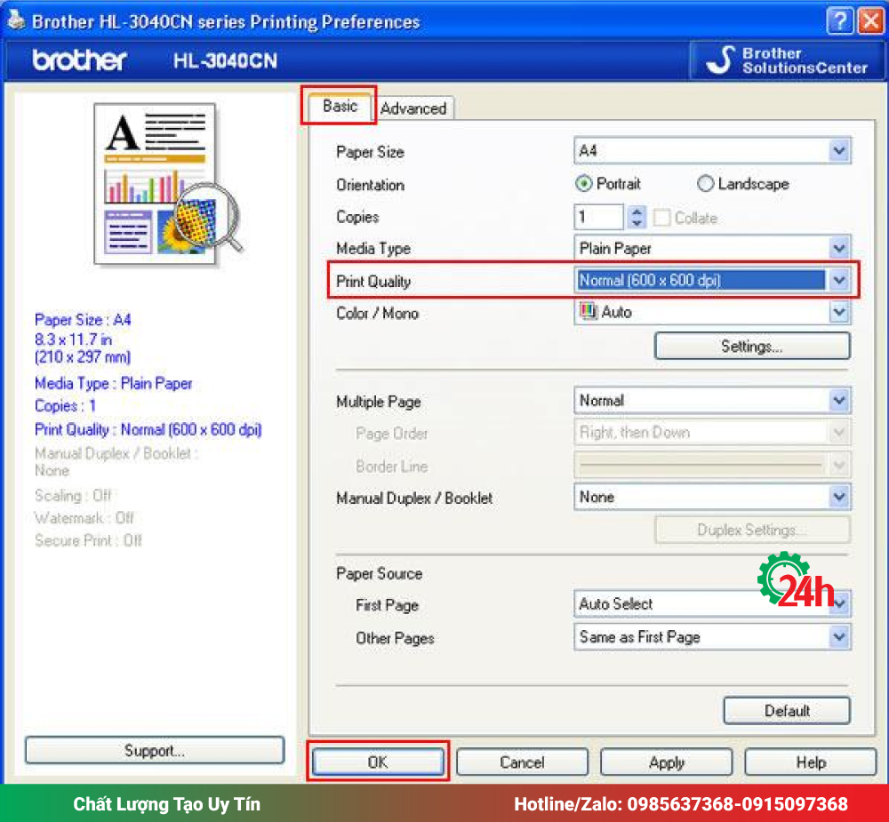Click the 'Scaling : Off' summary text

click(73, 496)
